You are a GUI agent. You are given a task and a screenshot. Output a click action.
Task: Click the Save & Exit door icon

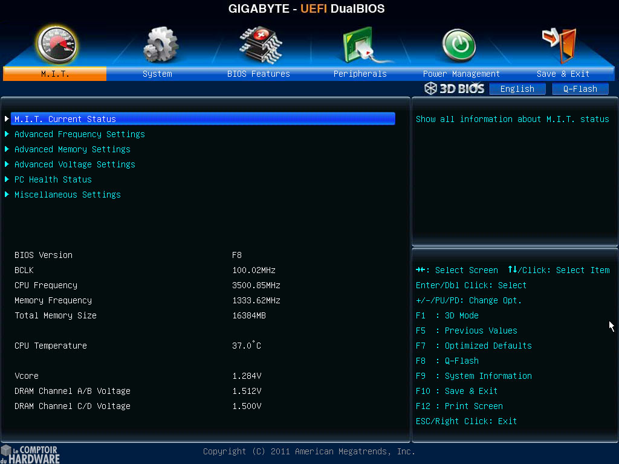click(x=559, y=45)
